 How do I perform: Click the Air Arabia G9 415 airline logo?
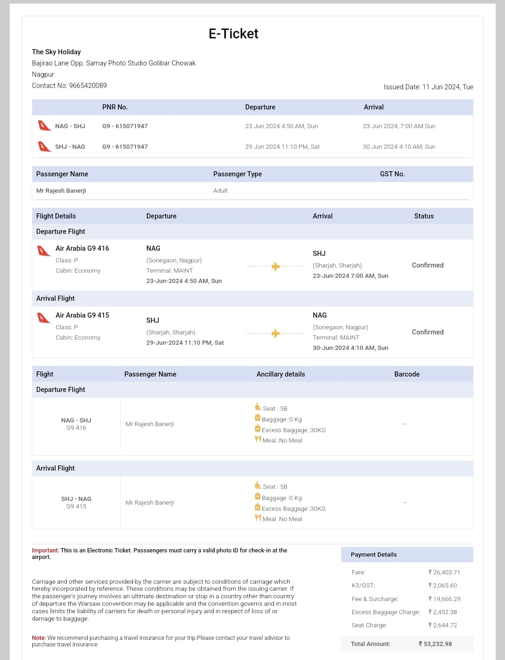coord(44,318)
